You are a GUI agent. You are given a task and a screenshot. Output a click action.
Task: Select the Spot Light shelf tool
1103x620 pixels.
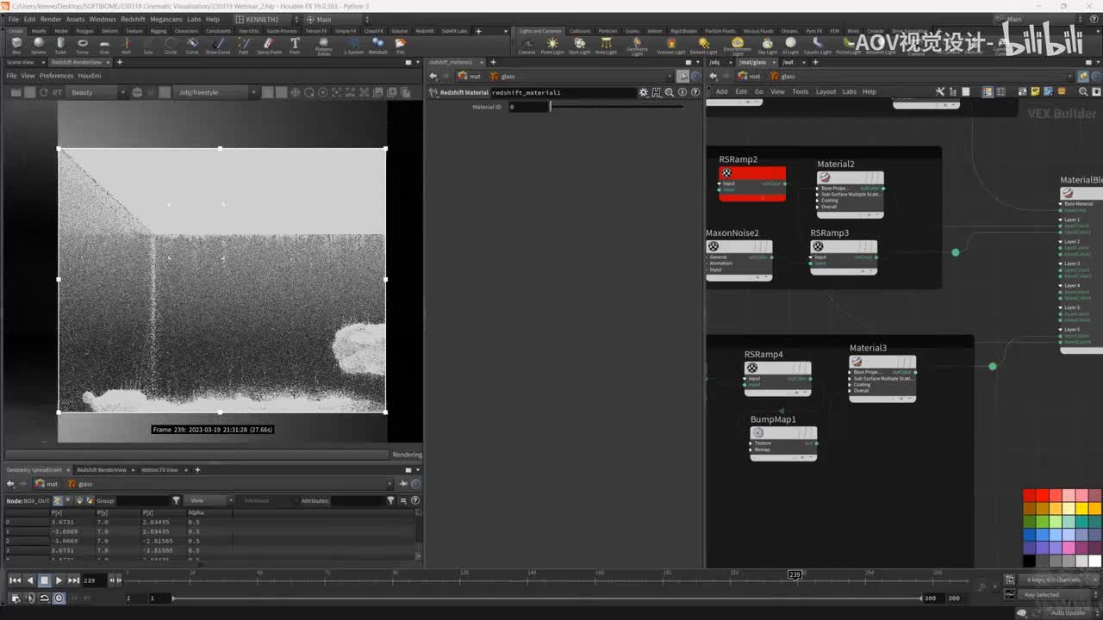click(579, 45)
